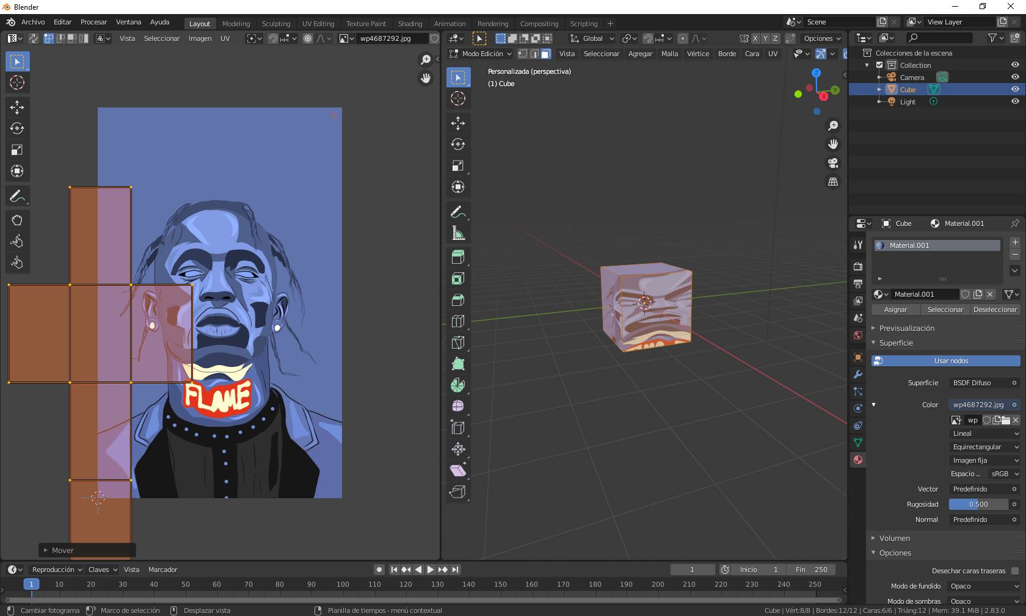The width and height of the screenshot is (1026, 616).
Task: Expand the Volumen panel
Action: point(895,538)
